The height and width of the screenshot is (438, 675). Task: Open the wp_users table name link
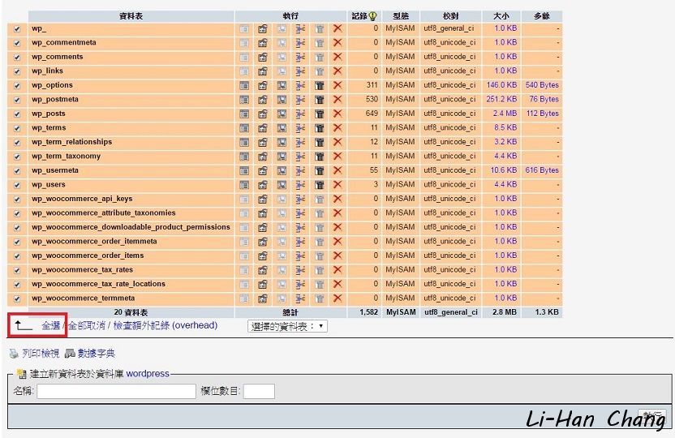[49, 185]
